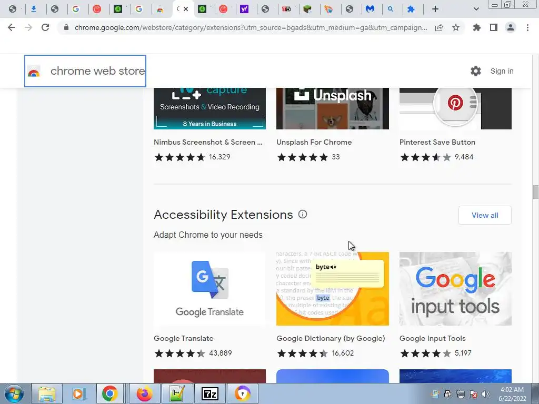
Task: Click Google Dictionary (by Google) title
Action: [x=331, y=338]
